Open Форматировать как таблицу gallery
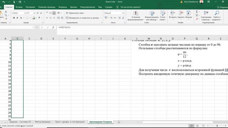228x128 pixels. click(152, 16)
